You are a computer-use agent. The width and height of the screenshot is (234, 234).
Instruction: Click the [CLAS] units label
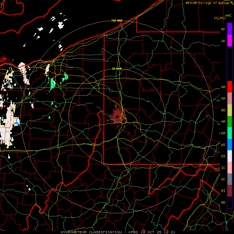(x=220, y=18)
